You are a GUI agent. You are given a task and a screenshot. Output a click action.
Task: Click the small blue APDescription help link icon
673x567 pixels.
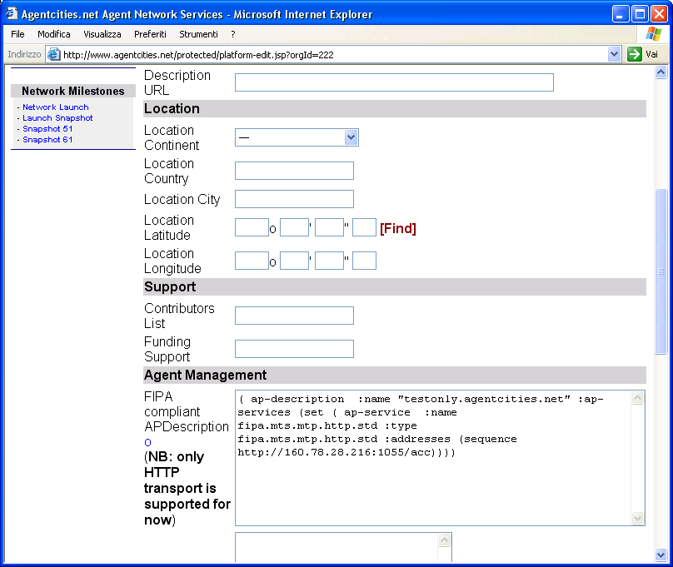(x=147, y=442)
